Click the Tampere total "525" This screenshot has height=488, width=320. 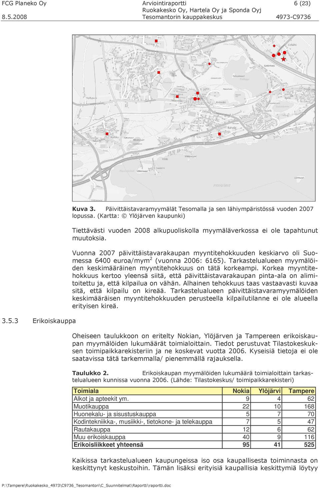309,445
